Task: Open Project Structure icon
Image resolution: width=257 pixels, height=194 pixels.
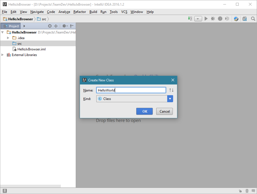Action: [245, 19]
